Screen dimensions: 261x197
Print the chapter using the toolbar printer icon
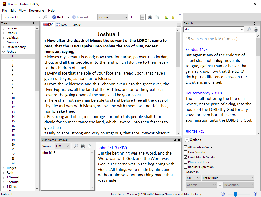click(150, 17)
